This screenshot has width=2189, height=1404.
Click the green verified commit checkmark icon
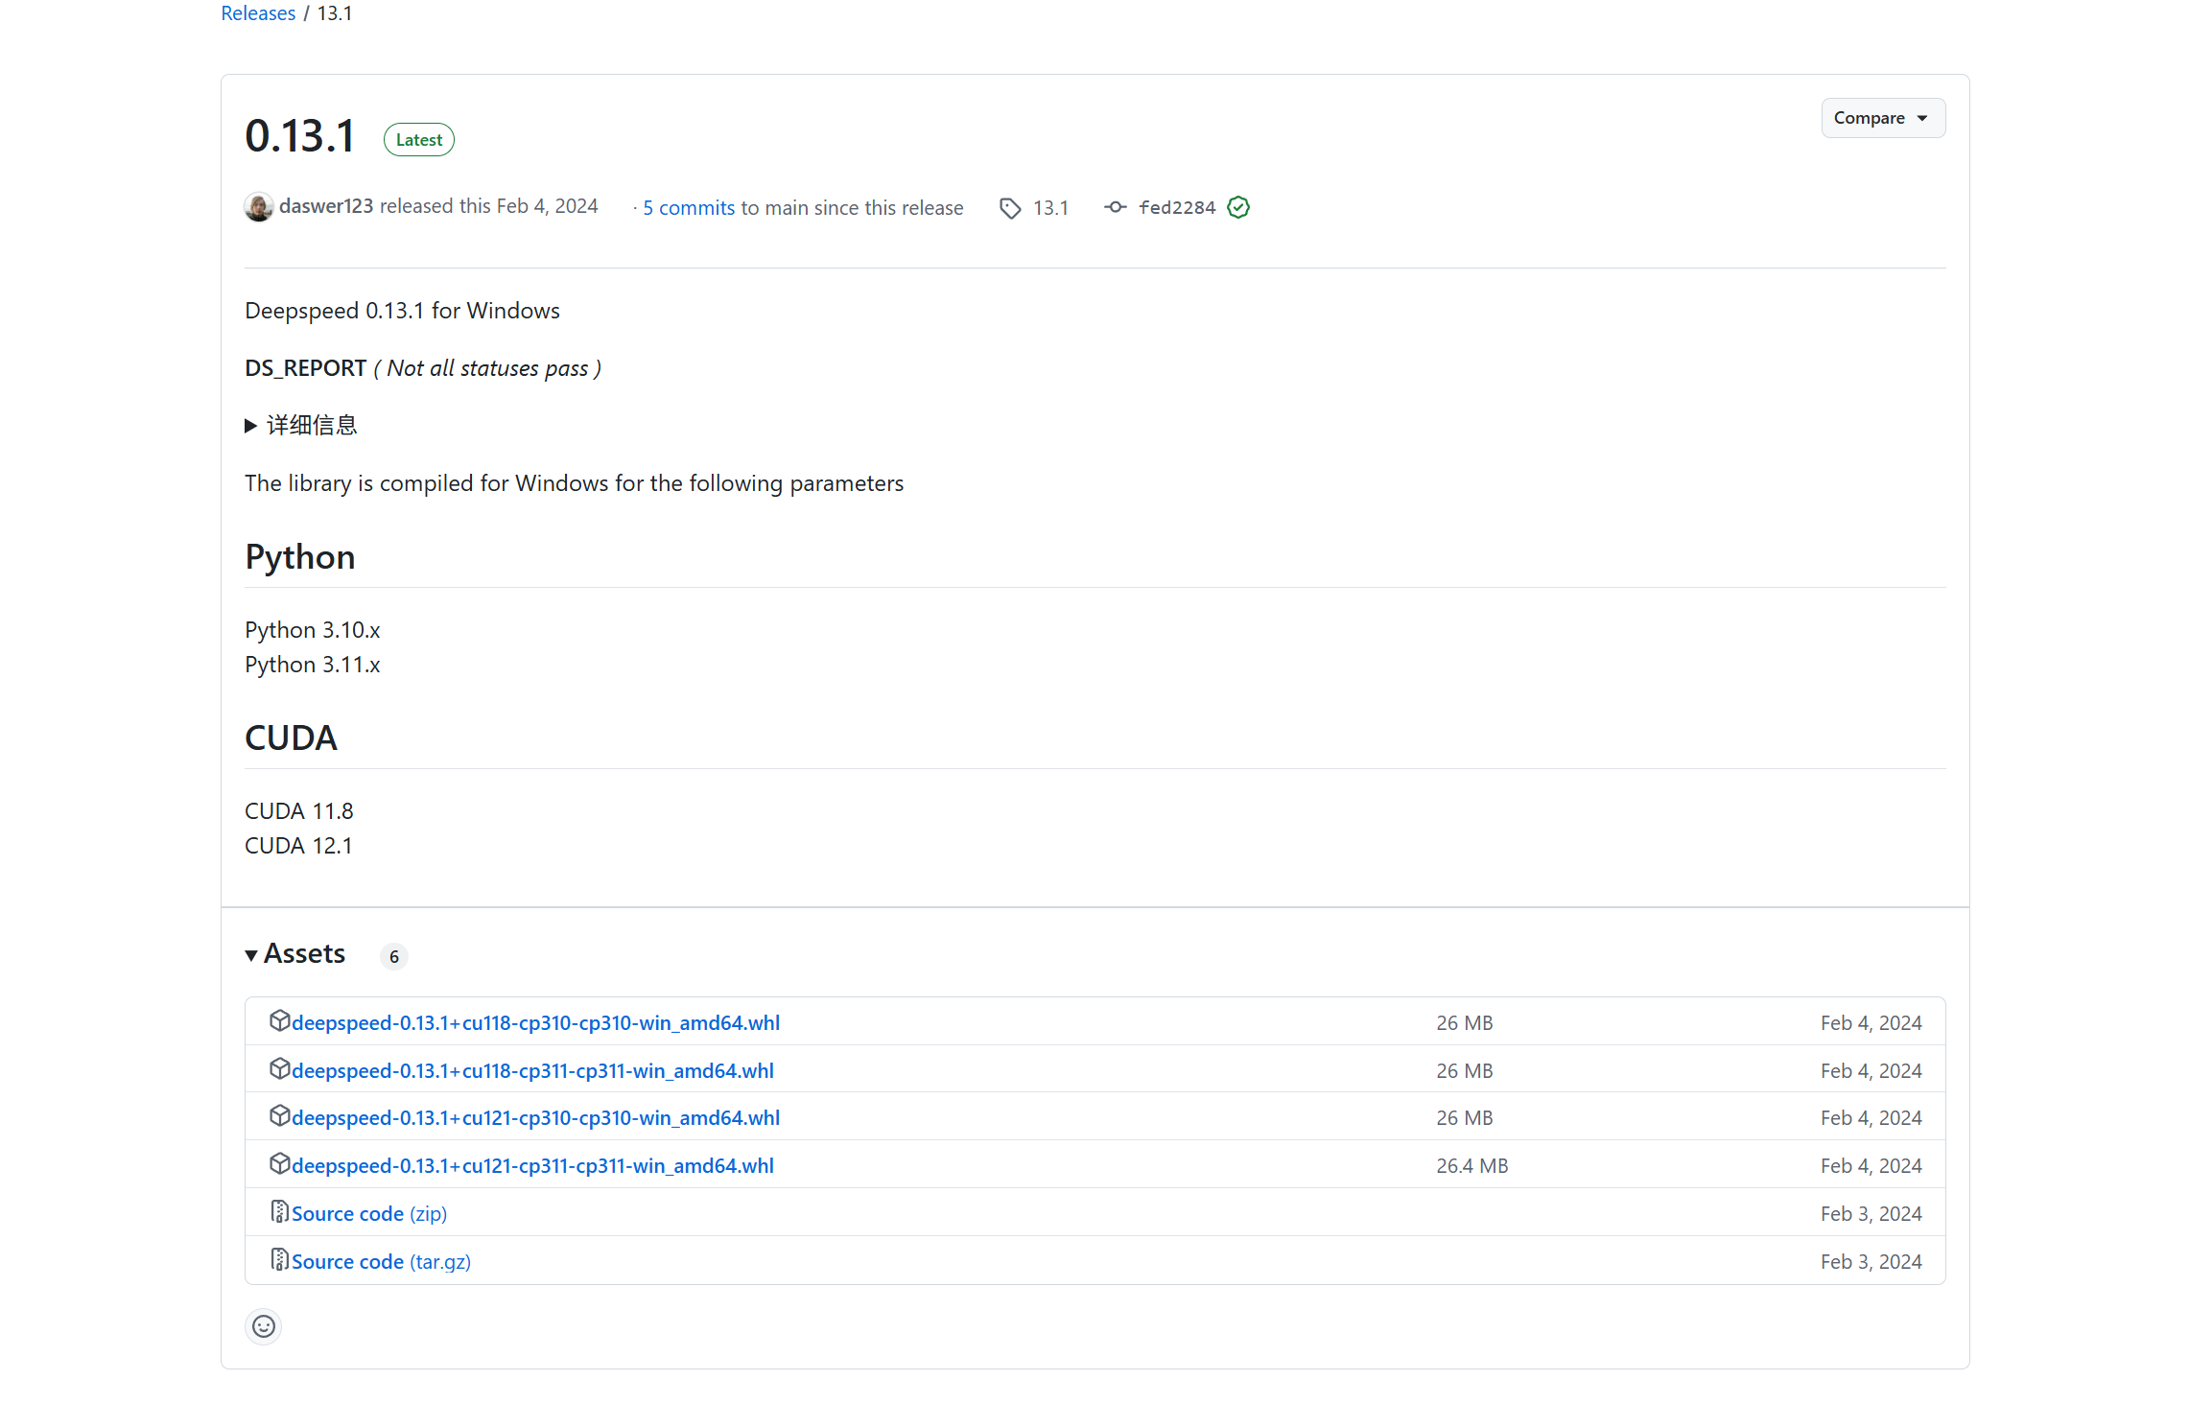pos(1238,207)
